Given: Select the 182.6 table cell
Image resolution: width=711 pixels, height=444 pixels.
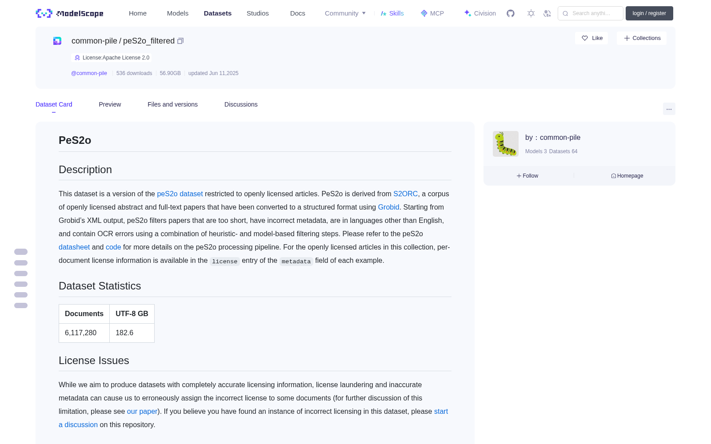Looking at the screenshot, I should tap(132, 333).
